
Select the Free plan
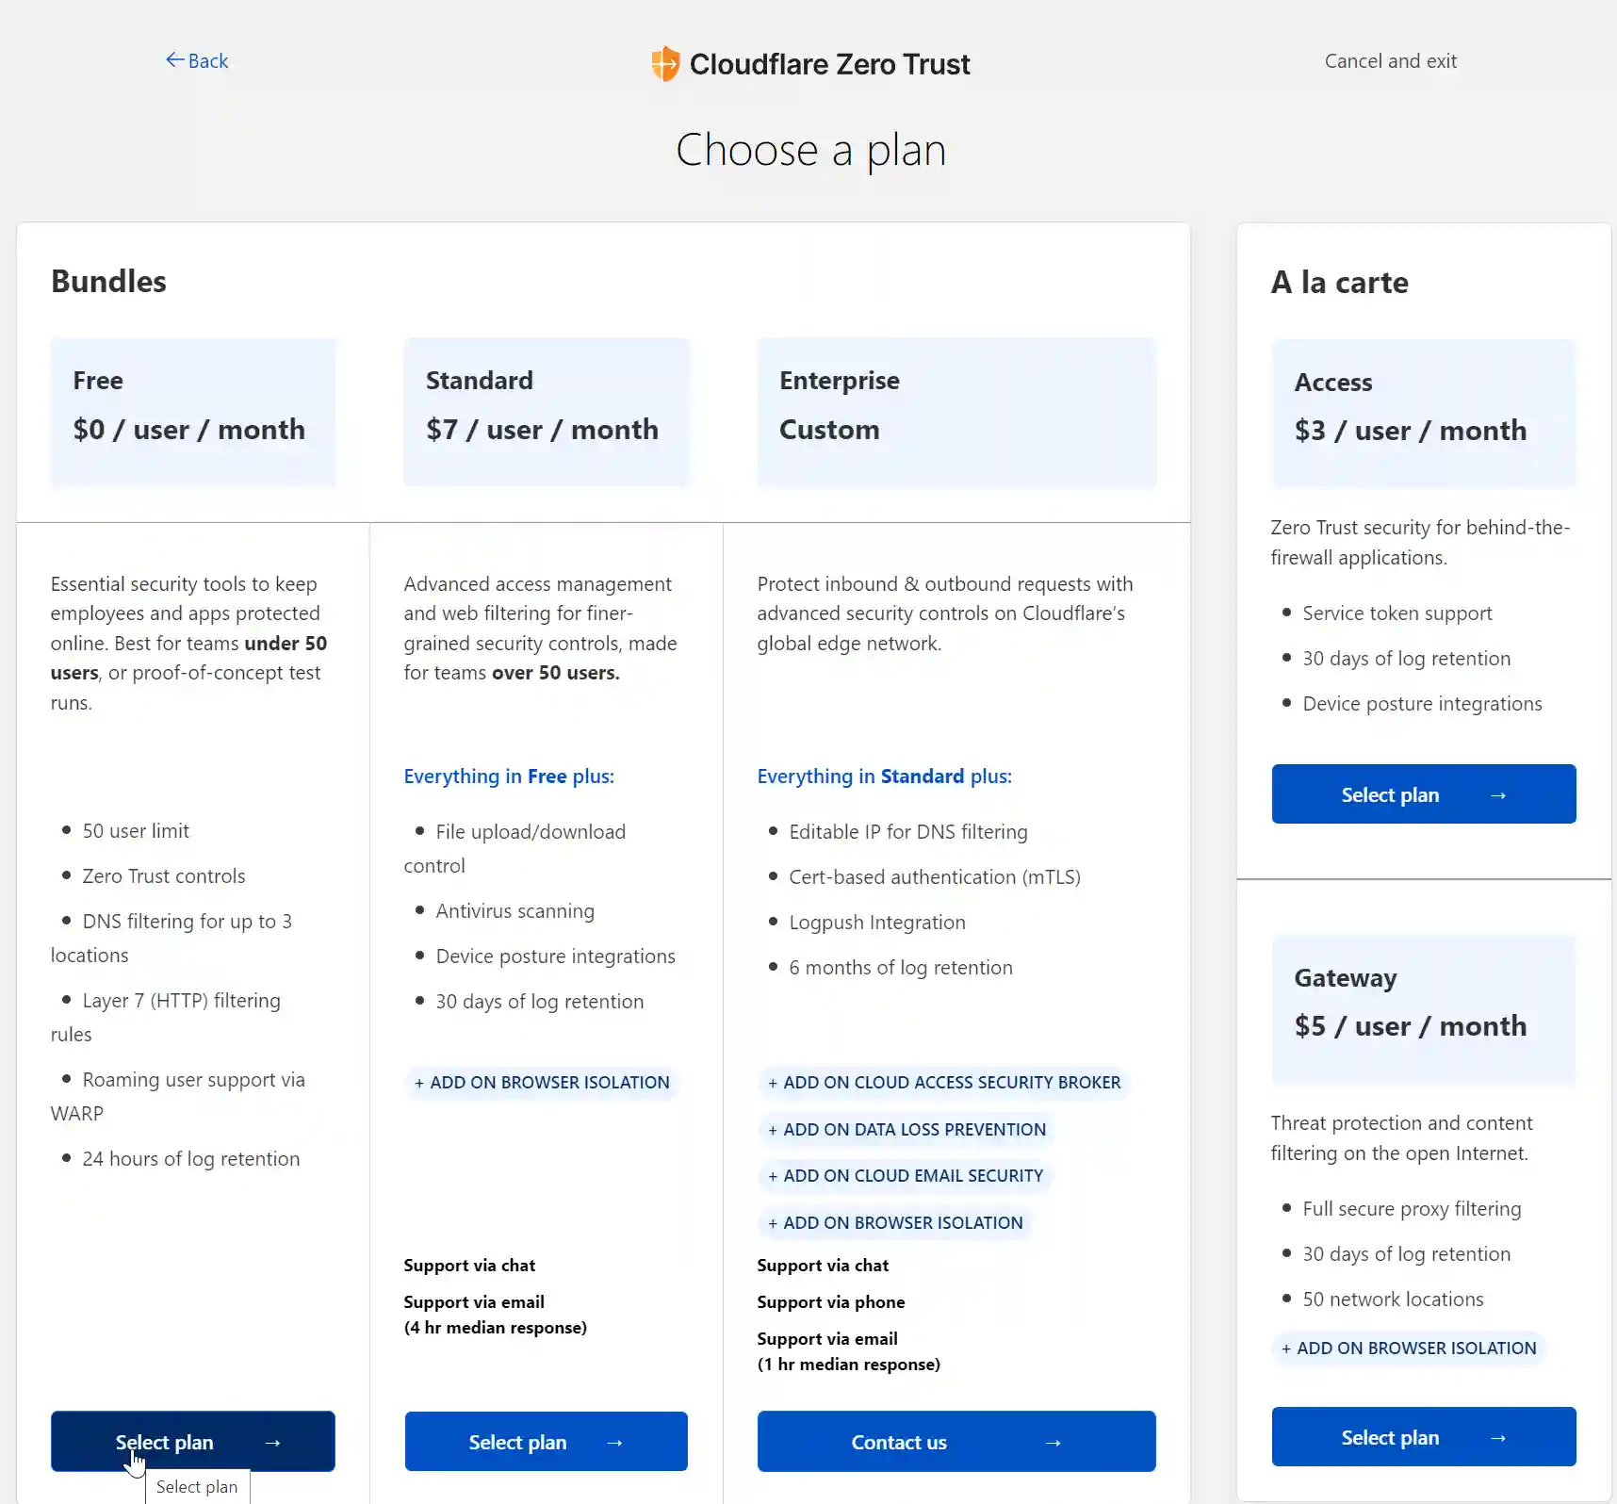192,1441
